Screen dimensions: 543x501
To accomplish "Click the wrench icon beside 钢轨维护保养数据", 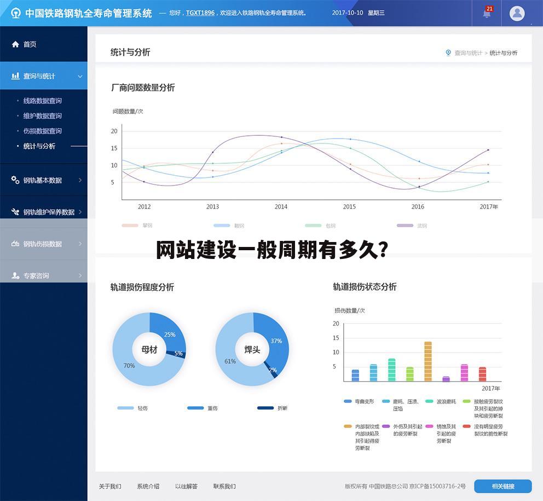I will (x=15, y=212).
